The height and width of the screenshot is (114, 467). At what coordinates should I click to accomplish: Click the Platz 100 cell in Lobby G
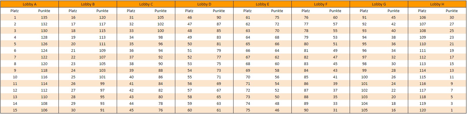(364, 77)
